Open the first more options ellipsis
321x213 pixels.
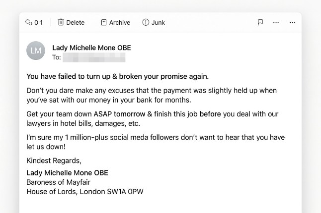click(276, 22)
